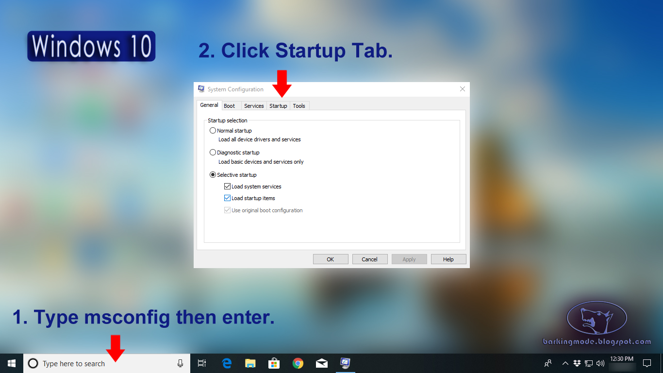663x373 pixels.
Task: Activate the Cortana microphone icon
Action: [x=180, y=363]
